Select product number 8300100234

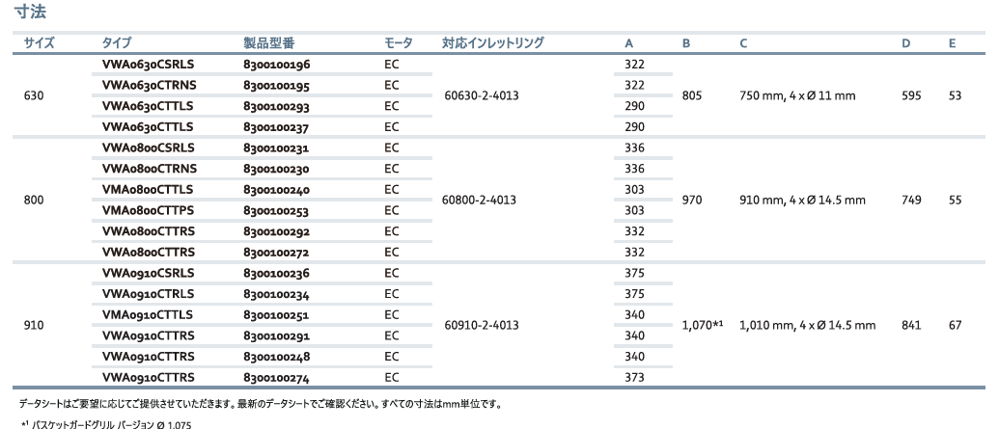(x=276, y=295)
